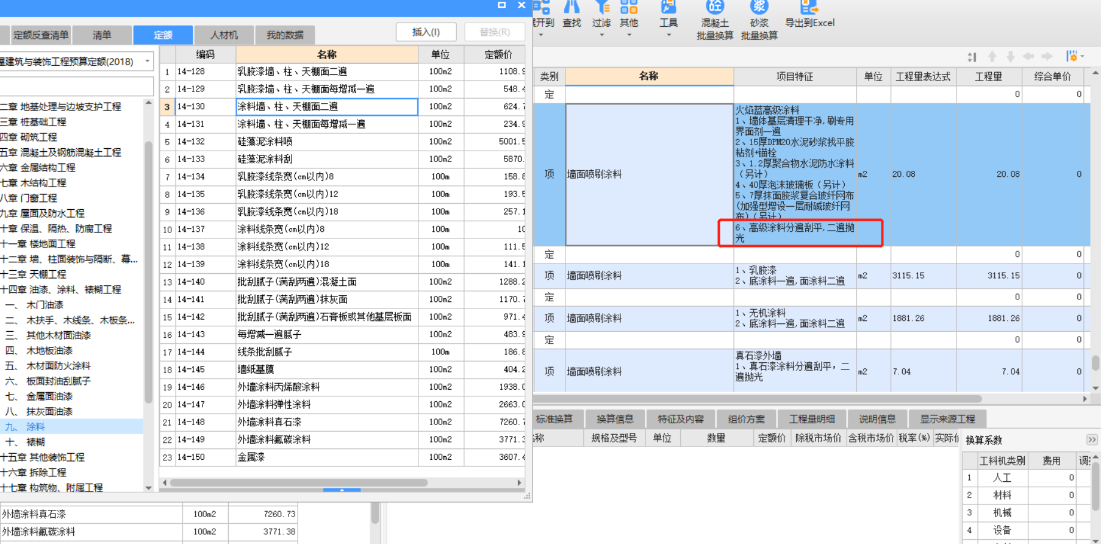Open the 换算信息 tab
This screenshot has height=544, width=1101.
[615, 419]
